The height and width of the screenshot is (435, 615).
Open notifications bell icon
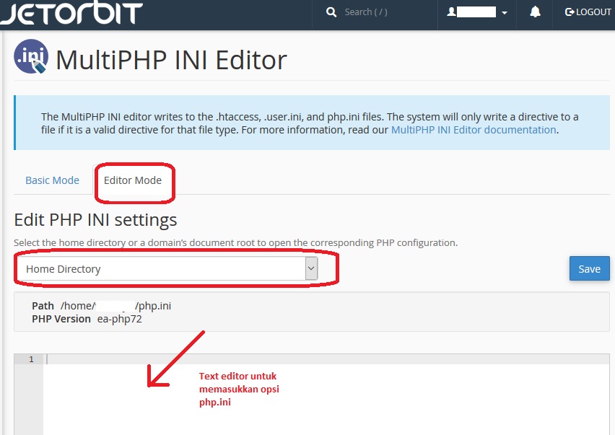coord(535,12)
